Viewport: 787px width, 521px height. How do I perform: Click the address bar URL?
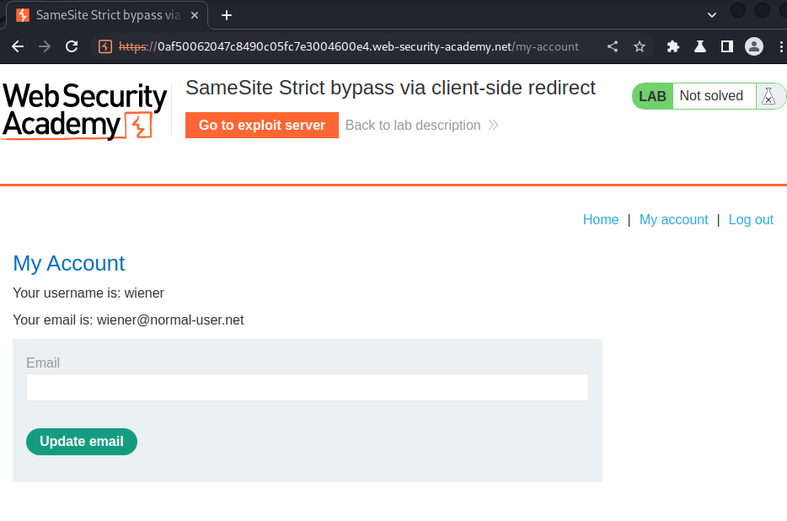tap(348, 46)
